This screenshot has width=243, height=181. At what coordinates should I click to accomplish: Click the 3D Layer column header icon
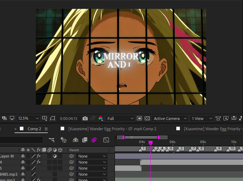(60, 150)
